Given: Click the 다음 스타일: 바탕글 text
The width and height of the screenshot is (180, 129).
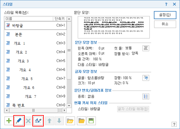Looking at the screenshot, I should (93, 64).
